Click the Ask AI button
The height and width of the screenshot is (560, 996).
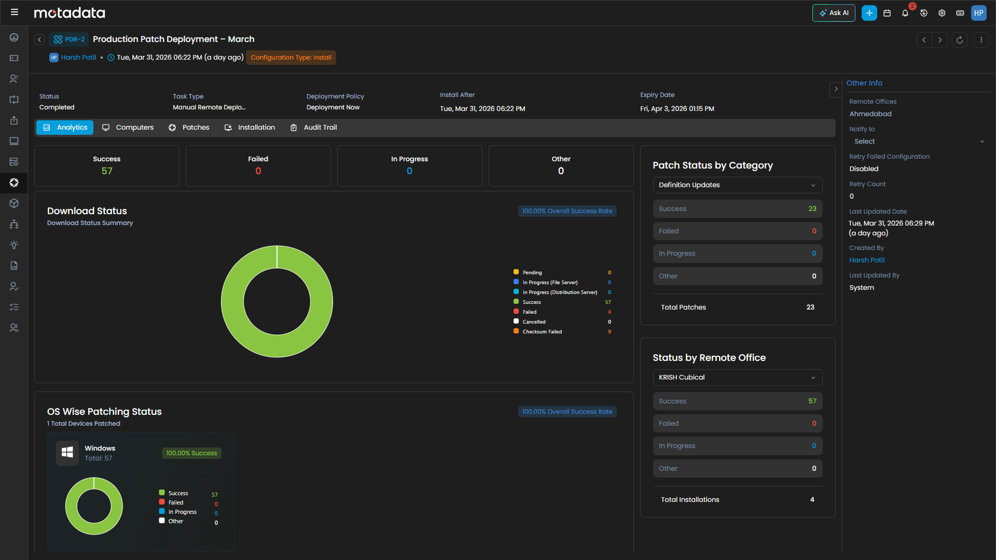coord(834,13)
